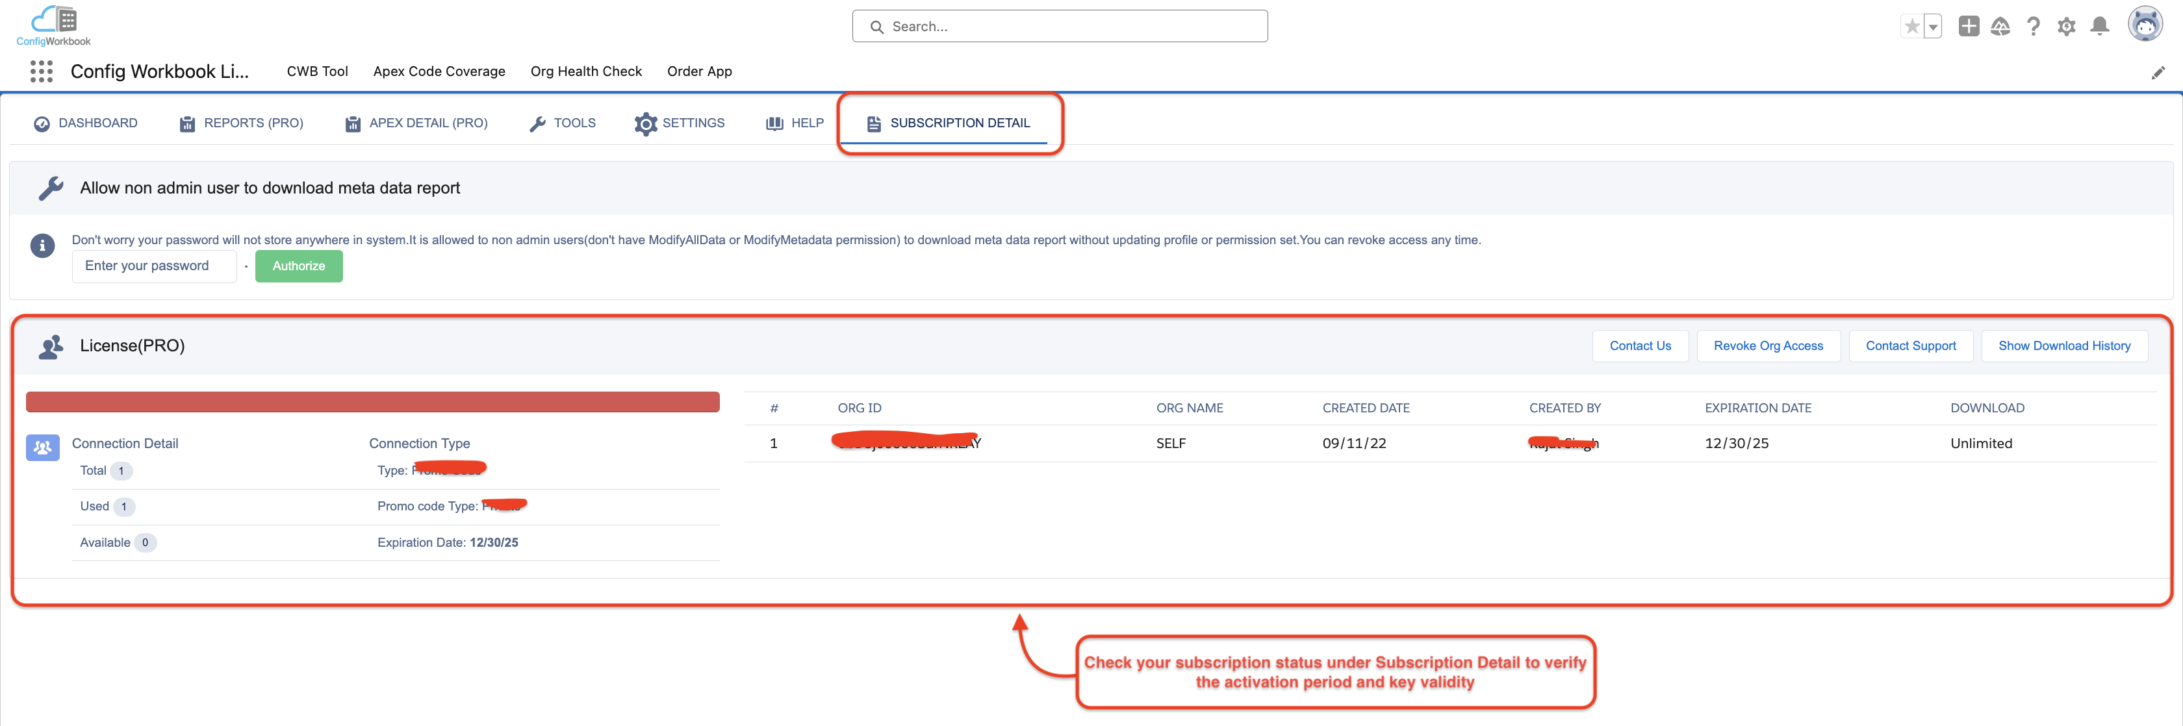Click the License(PRO) people icon
This screenshot has height=726, width=2183.
click(52, 347)
